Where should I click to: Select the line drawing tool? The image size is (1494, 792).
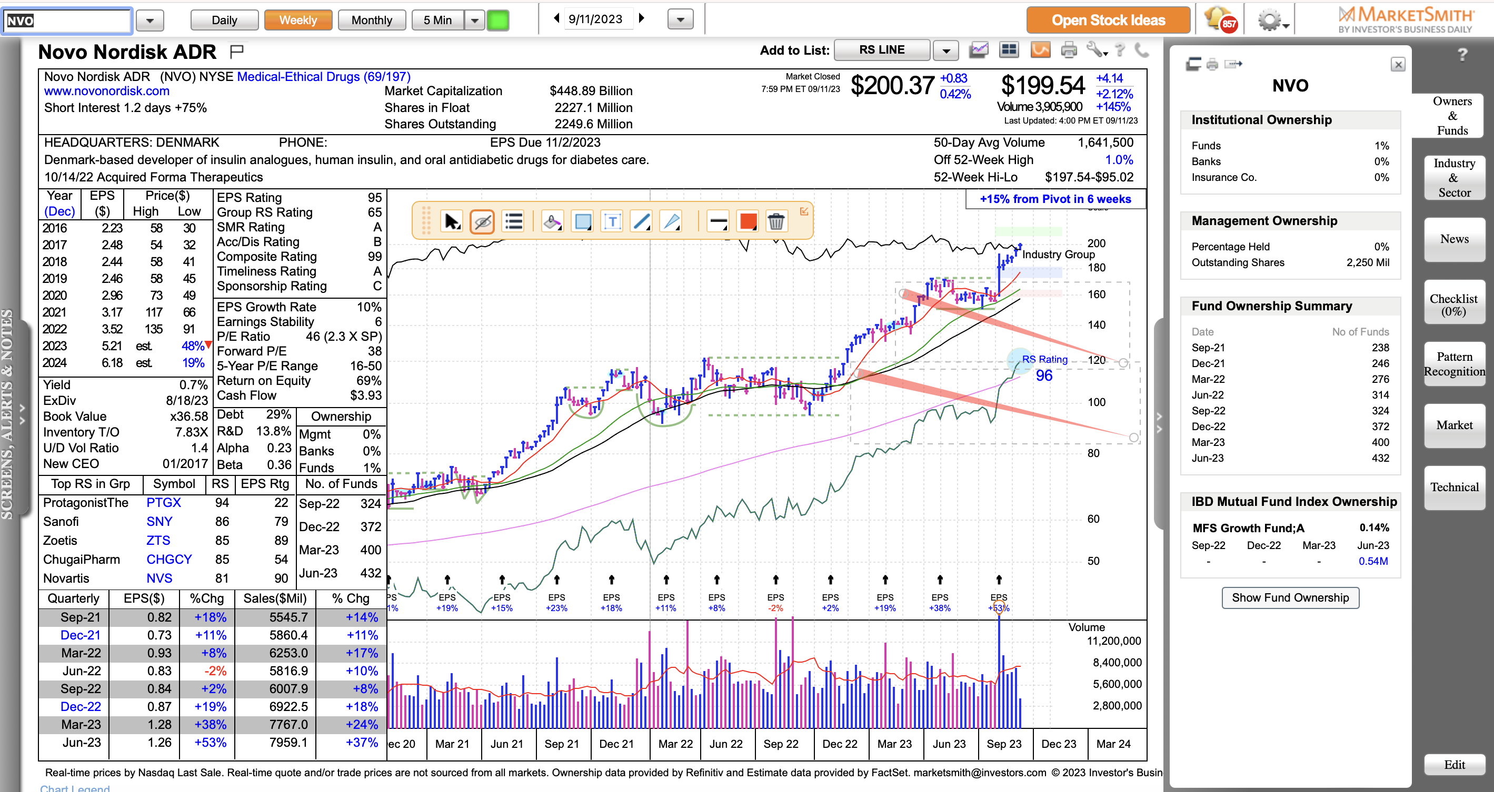point(641,221)
